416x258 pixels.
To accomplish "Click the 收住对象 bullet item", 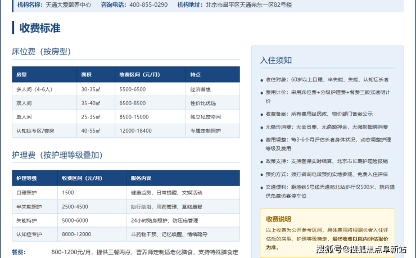I will tap(327, 80).
